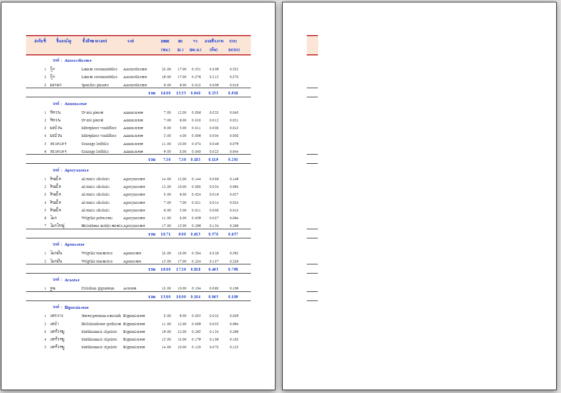Viewport: 561px width, 393px height.
Task: Click the CO2 value 0.079
Action: pos(234,144)
